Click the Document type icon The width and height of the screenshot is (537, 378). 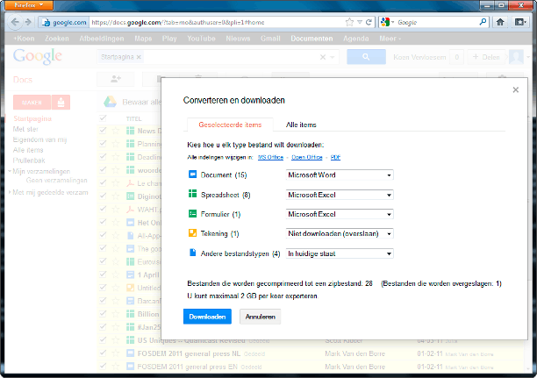(x=192, y=175)
